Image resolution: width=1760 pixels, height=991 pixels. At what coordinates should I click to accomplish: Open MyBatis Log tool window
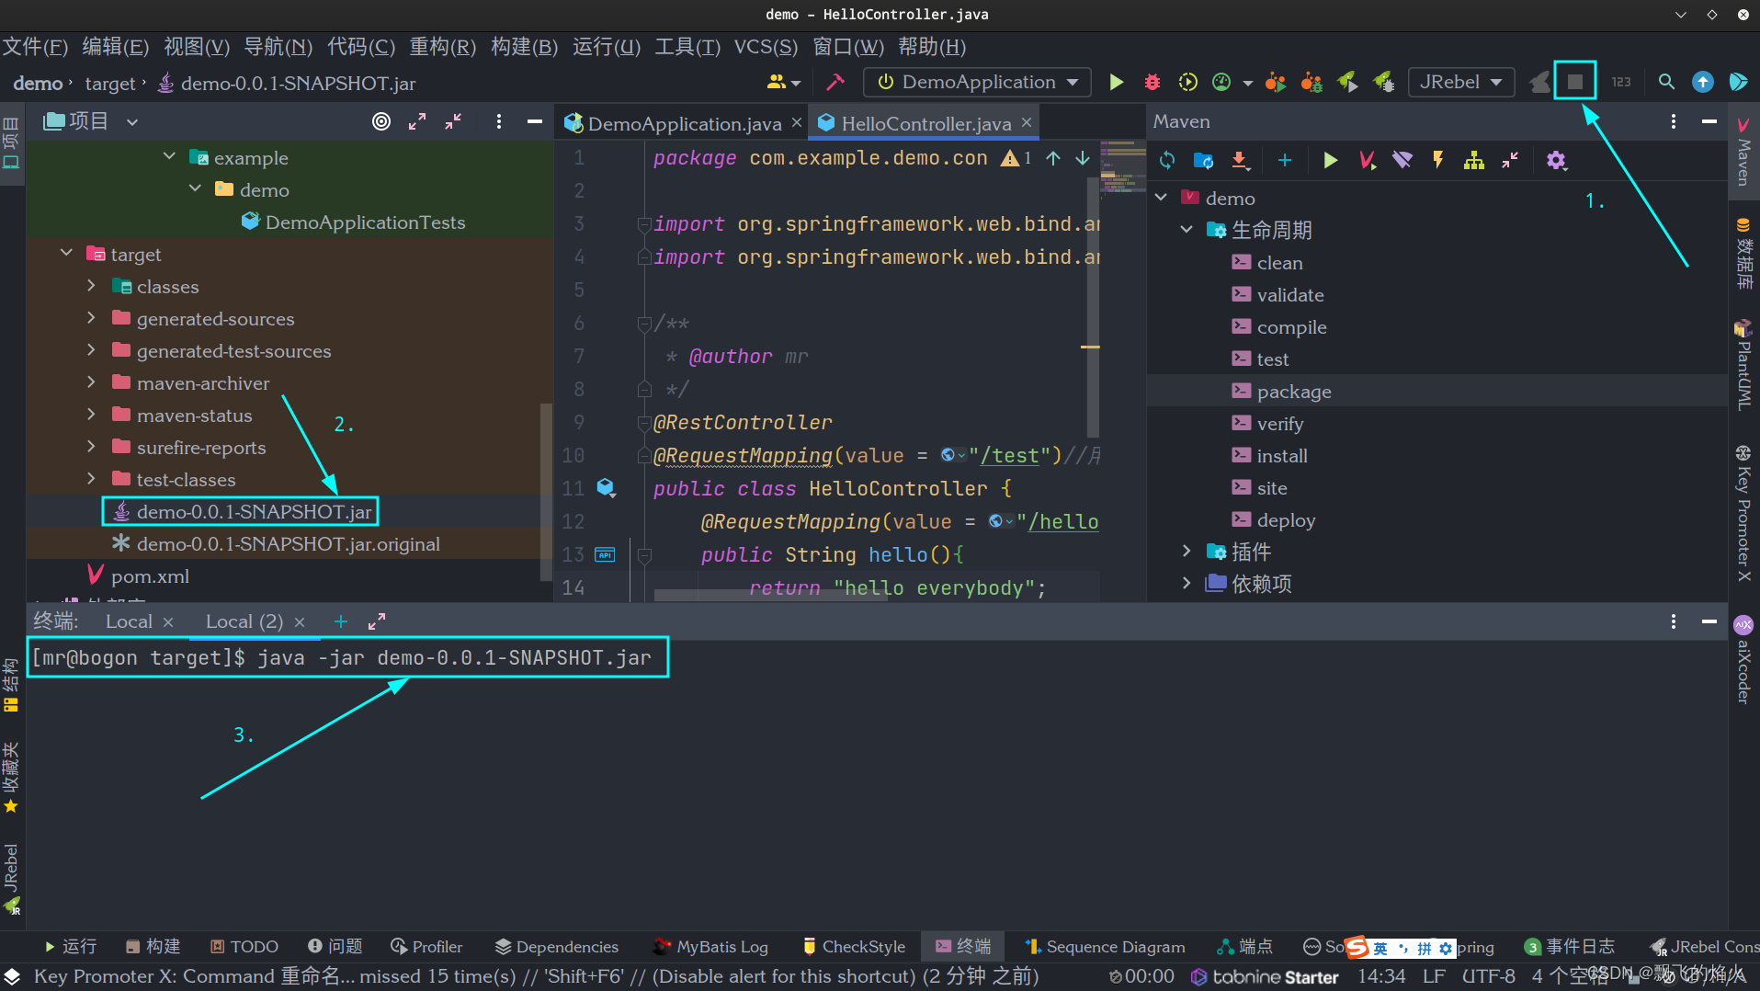tap(710, 947)
